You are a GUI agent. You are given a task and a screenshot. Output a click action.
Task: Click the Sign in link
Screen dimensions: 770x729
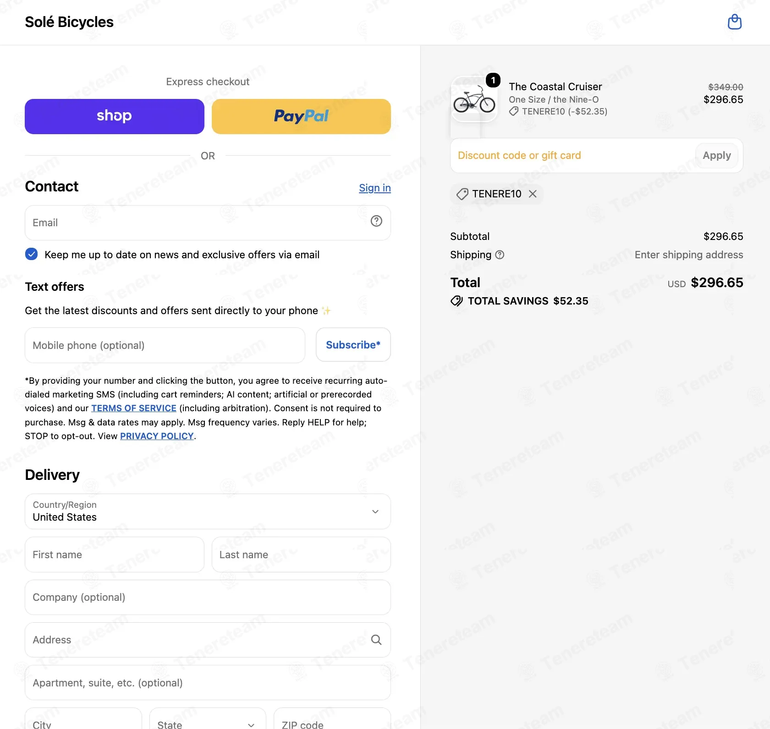375,188
